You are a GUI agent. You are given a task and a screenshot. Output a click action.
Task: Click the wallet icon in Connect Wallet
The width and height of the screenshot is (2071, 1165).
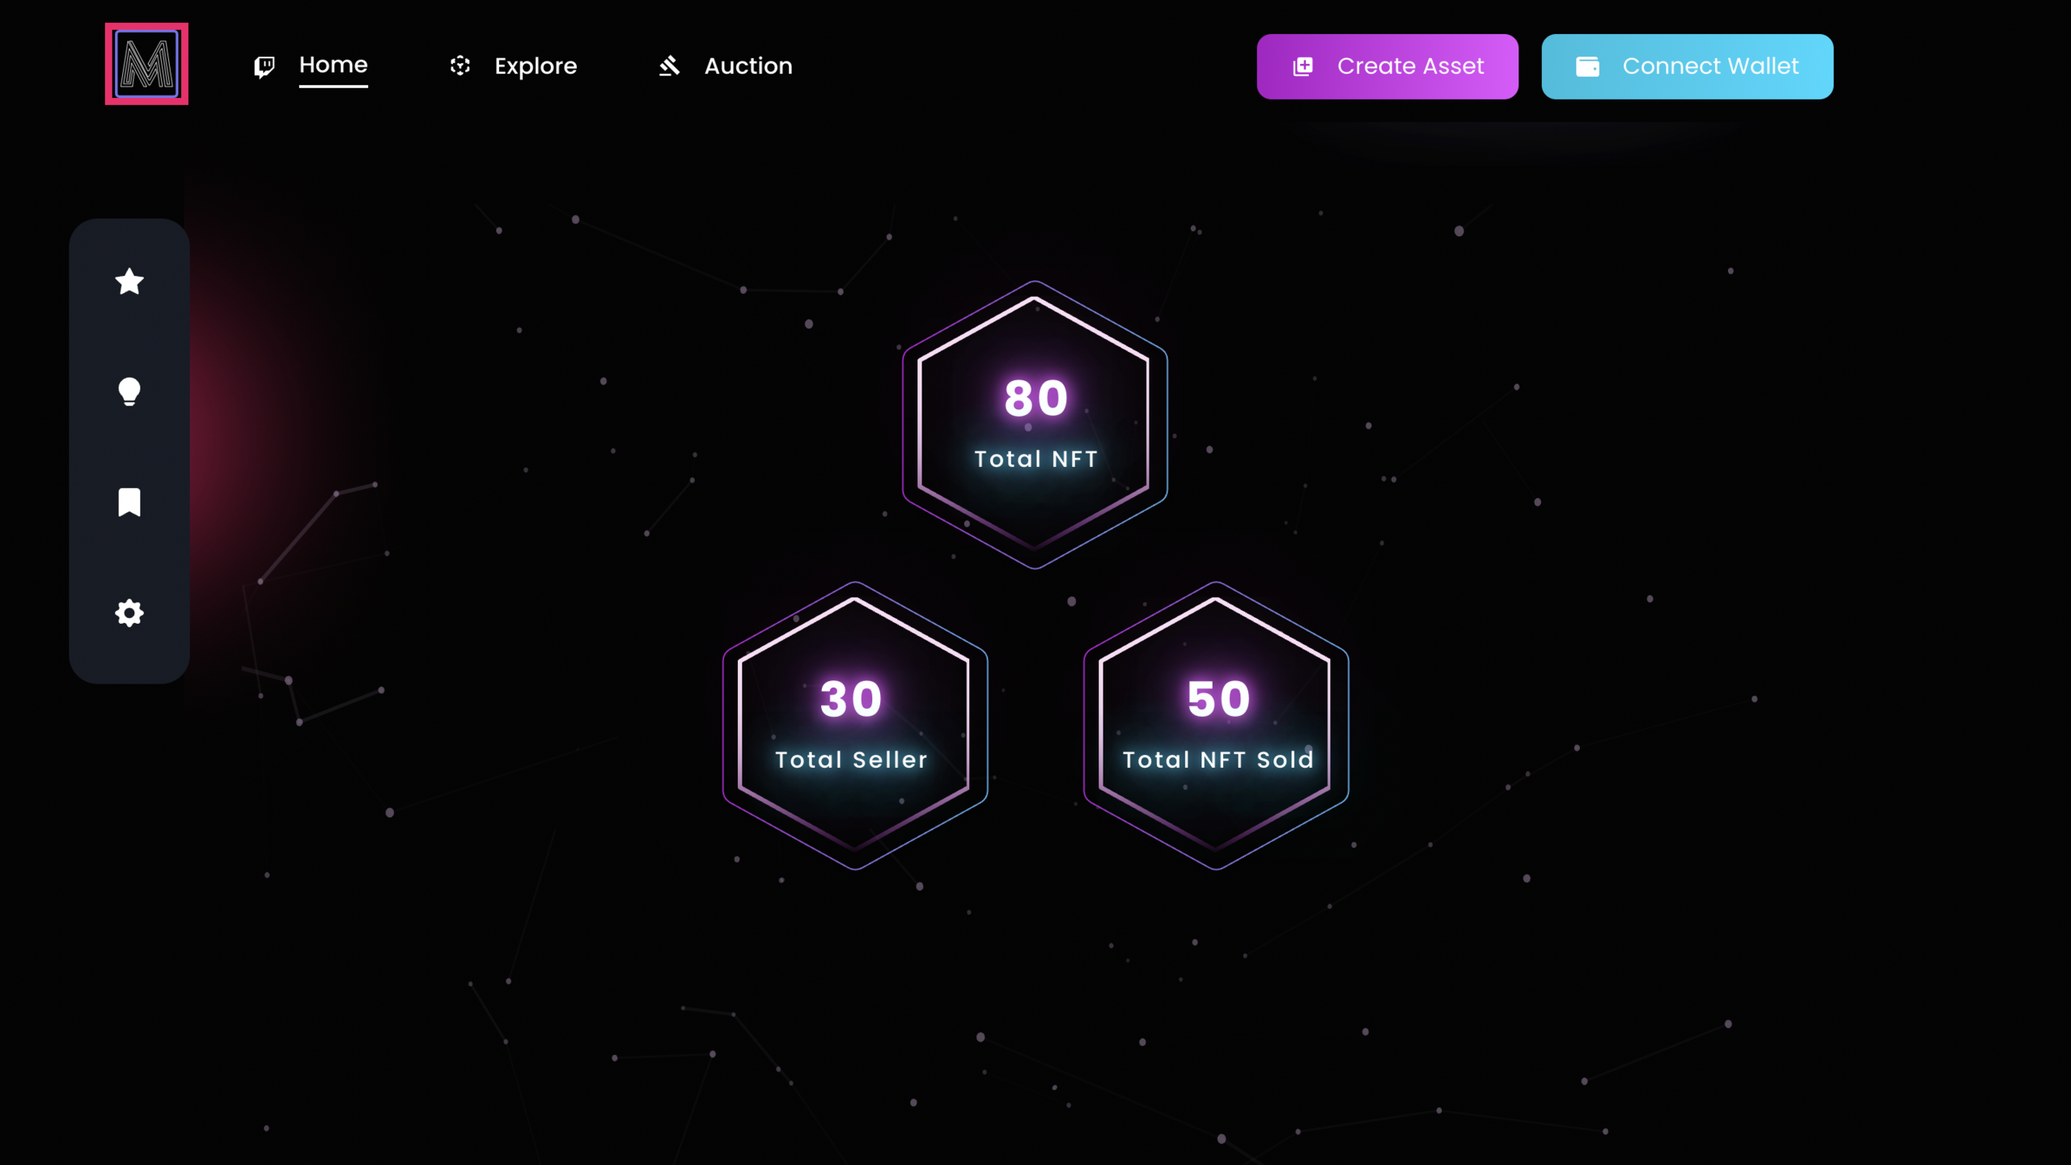point(1587,66)
